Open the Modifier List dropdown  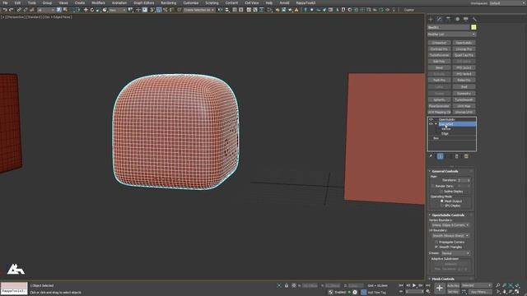[452, 35]
